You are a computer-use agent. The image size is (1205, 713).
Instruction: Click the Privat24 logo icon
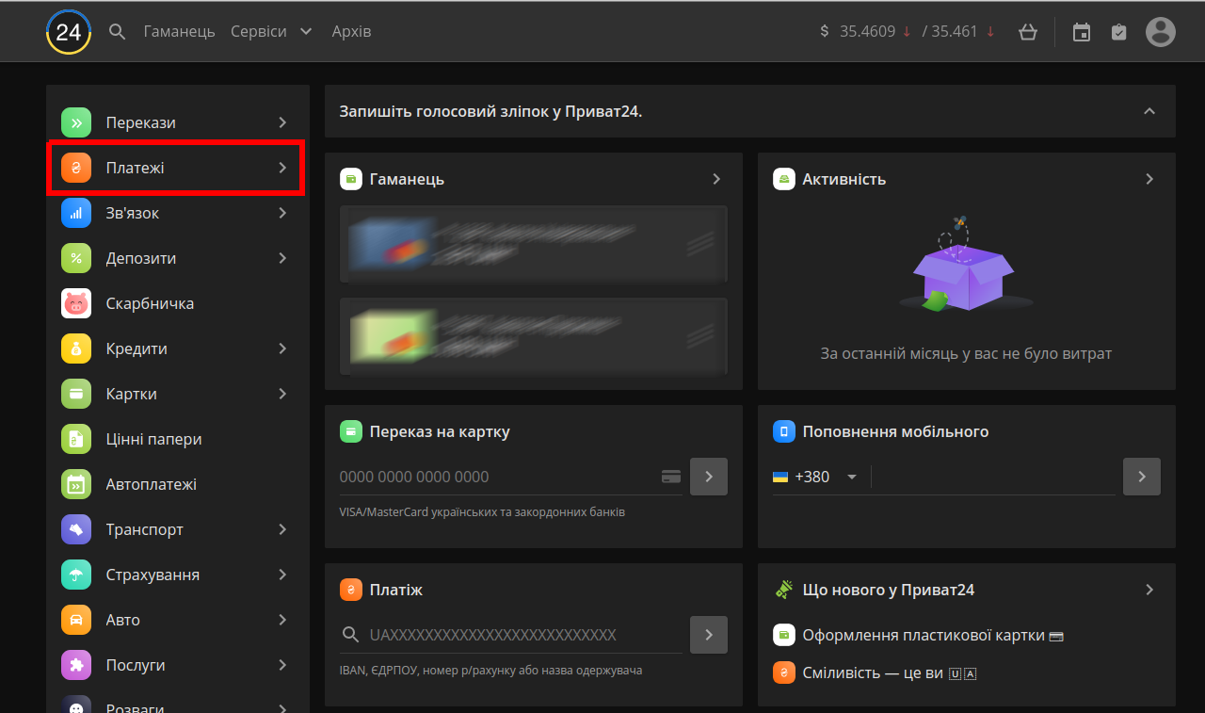[69, 32]
